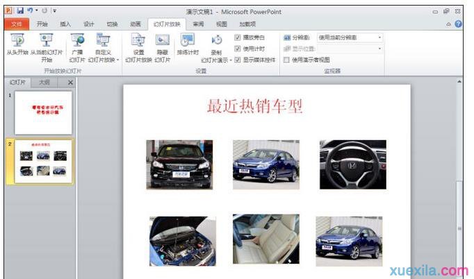Select slide 2 thumbnail

pyautogui.click(x=43, y=161)
